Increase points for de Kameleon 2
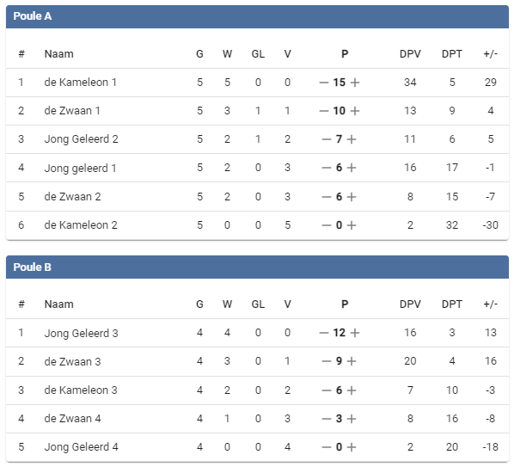This screenshot has width=514, height=473. pos(352,225)
